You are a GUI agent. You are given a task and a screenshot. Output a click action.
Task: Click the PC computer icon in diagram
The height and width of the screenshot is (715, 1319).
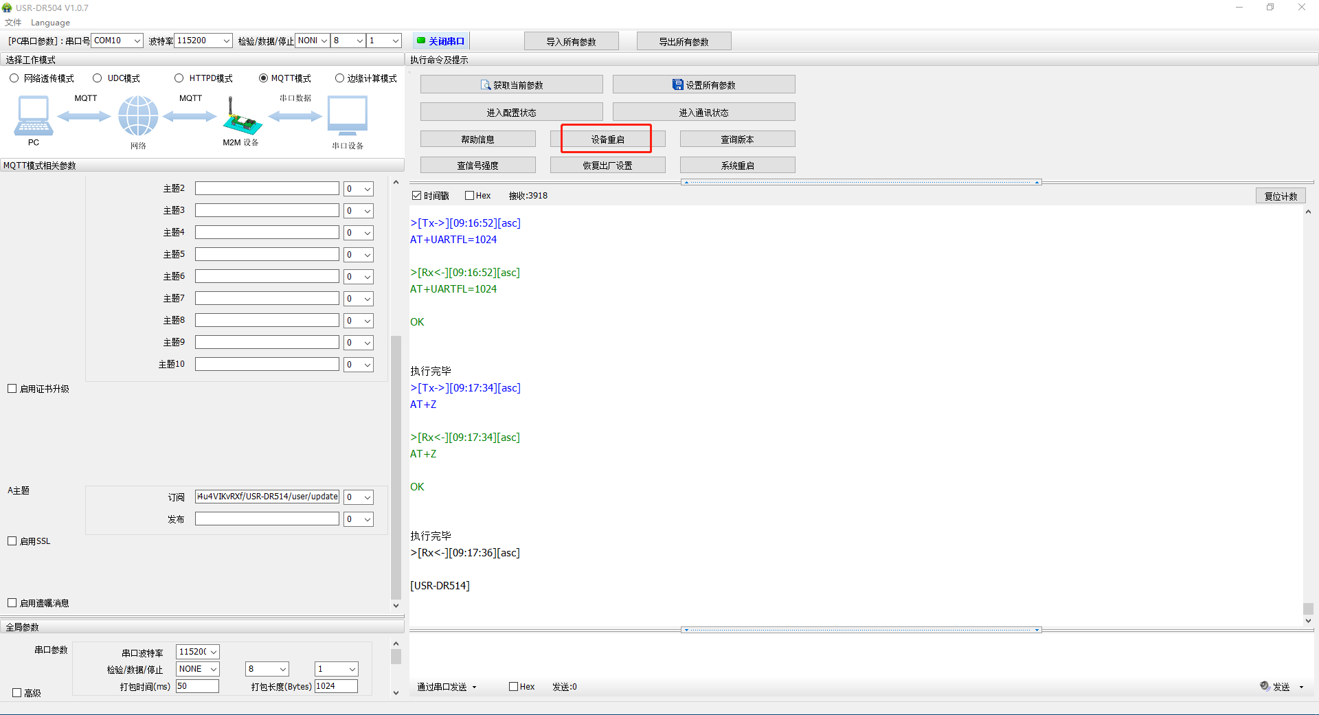[33, 115]
